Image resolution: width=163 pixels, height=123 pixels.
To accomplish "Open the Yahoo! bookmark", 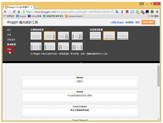I will tap(35, 16).
